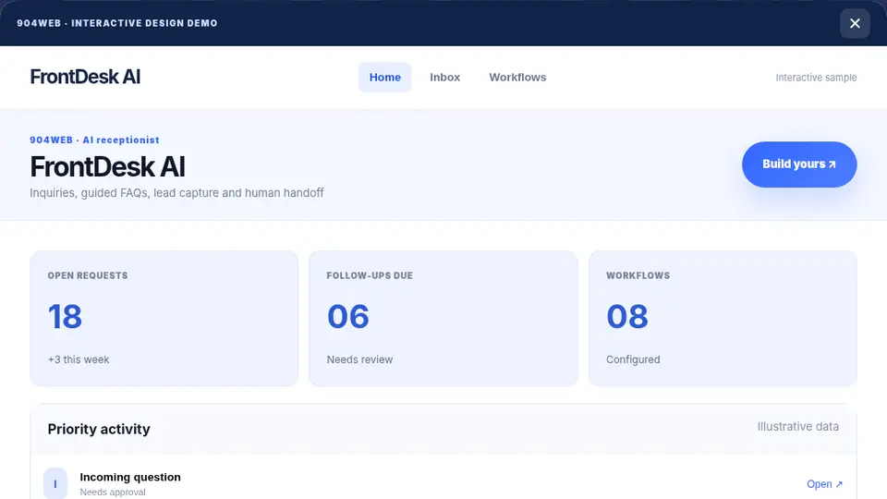Click the Incoming question title text
This screenshot has width=887, height=499.
pyautogui.click(x=130, y=477)
